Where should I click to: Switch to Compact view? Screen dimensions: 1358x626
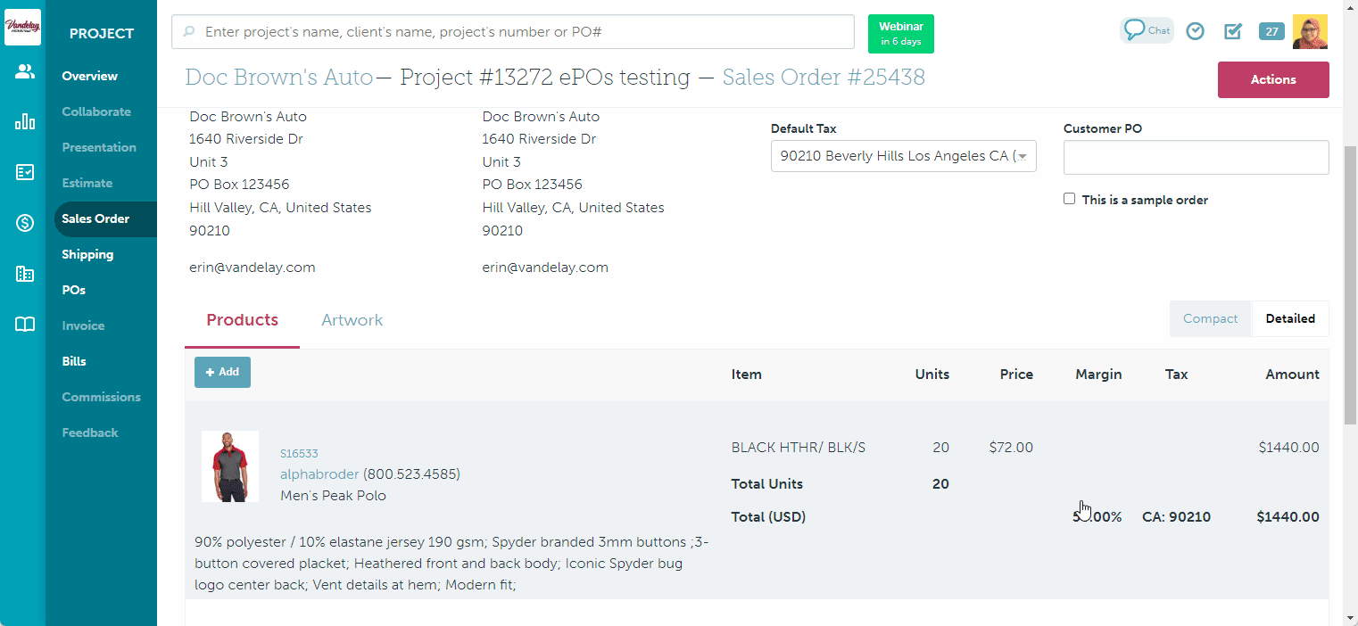click(x=1210, y=318)
